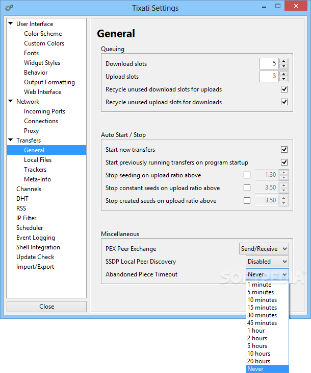
Task: Collapse the User Interface tree section
Action: (10, 24)
